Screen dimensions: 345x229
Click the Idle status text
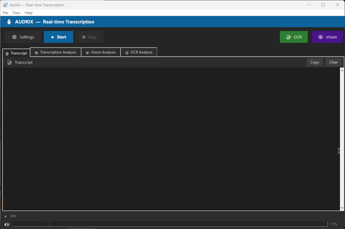[13, 216]
